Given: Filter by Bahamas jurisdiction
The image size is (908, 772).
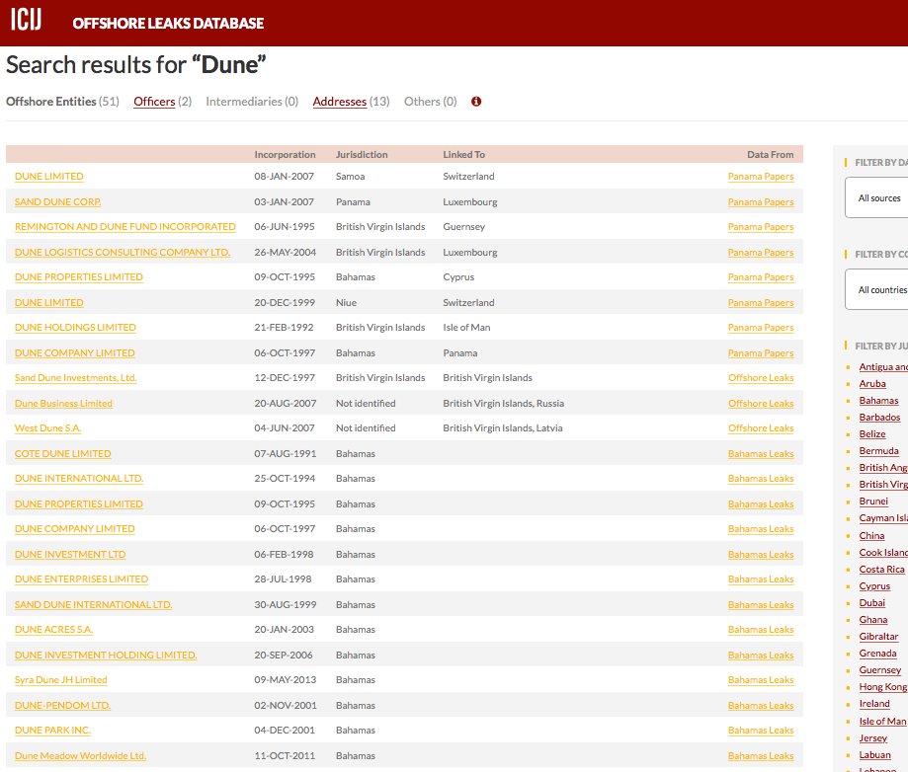Looking at the screenshot, I should (878, 401).
